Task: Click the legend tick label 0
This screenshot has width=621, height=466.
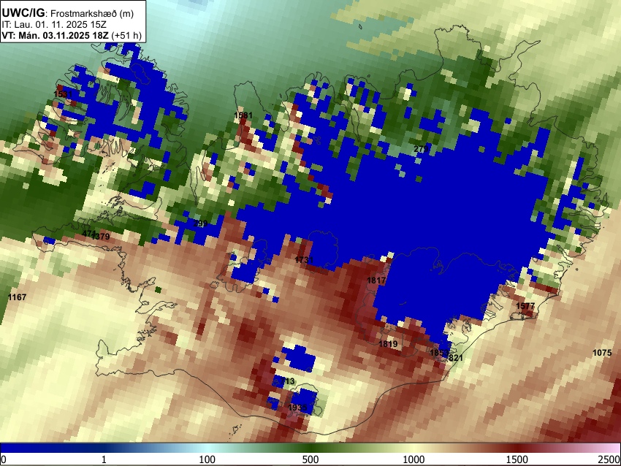Action: pos(4,459)
